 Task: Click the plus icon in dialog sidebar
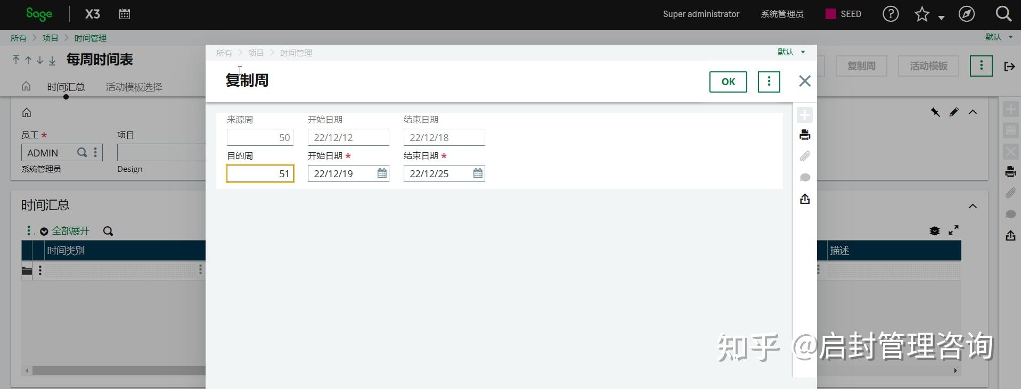point(805,114)
